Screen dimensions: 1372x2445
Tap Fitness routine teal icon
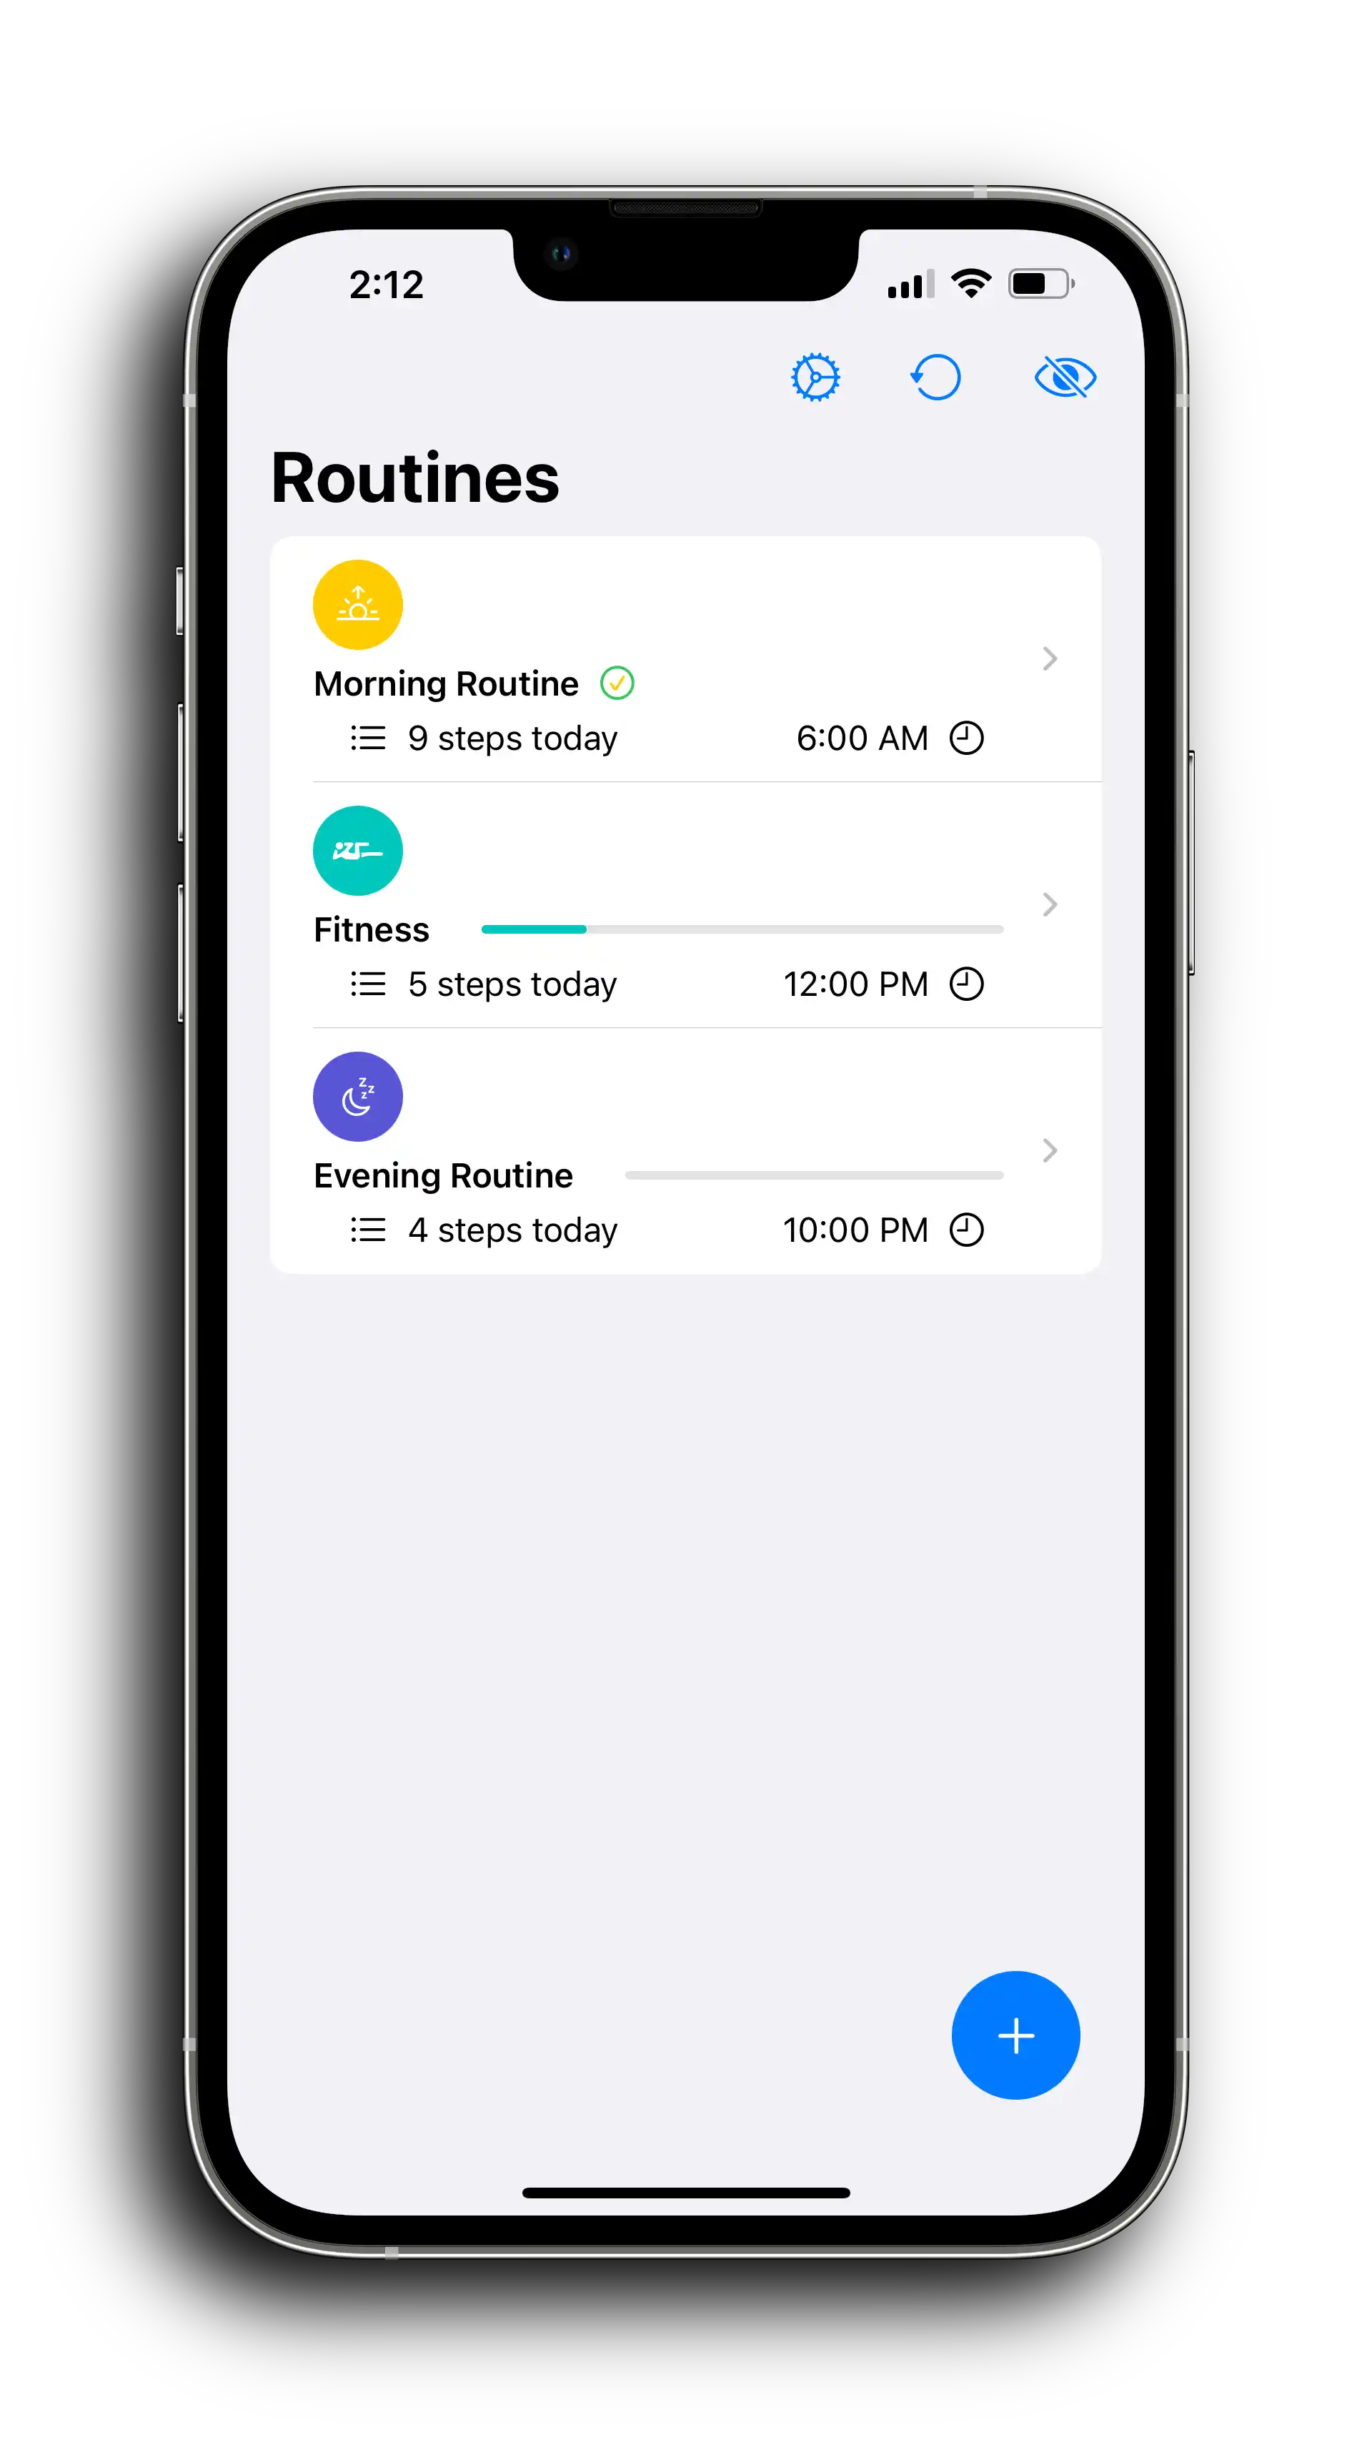pos(358,850)
